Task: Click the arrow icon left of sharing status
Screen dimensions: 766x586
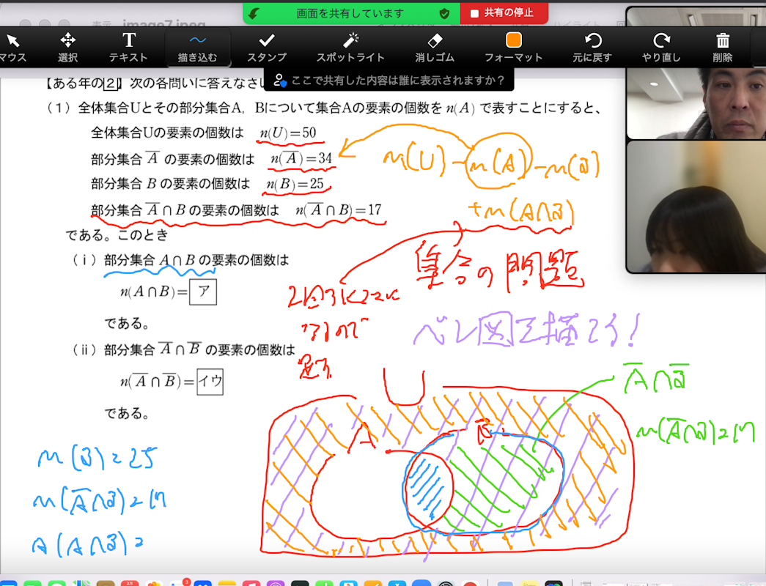Action: 254,13
